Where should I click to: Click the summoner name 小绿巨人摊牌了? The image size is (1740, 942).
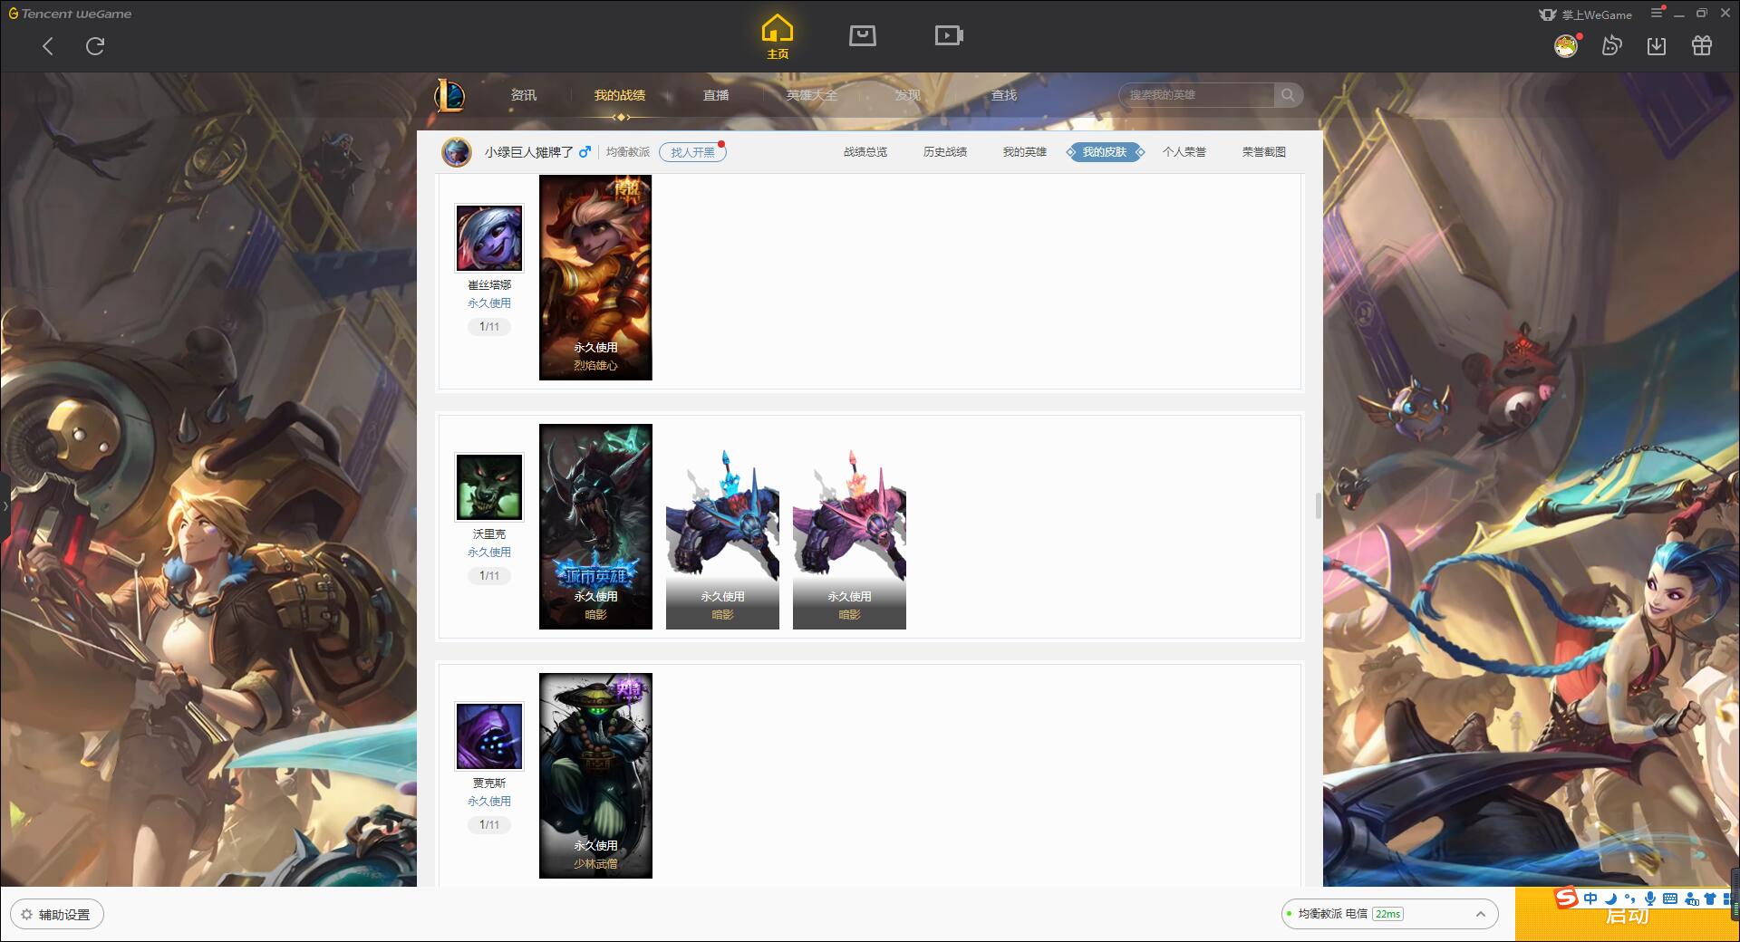529,152
